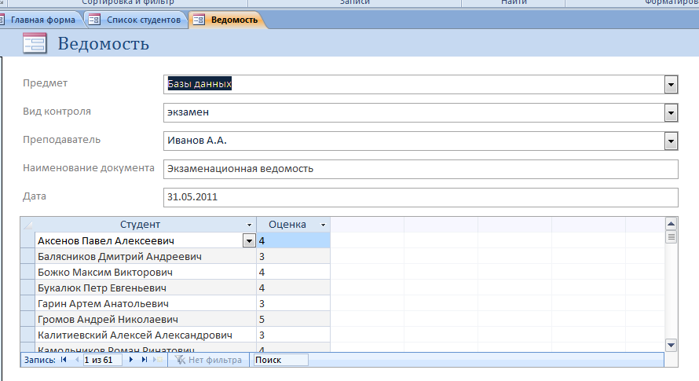Click the Ведомость tab form icon

(199, 20)
